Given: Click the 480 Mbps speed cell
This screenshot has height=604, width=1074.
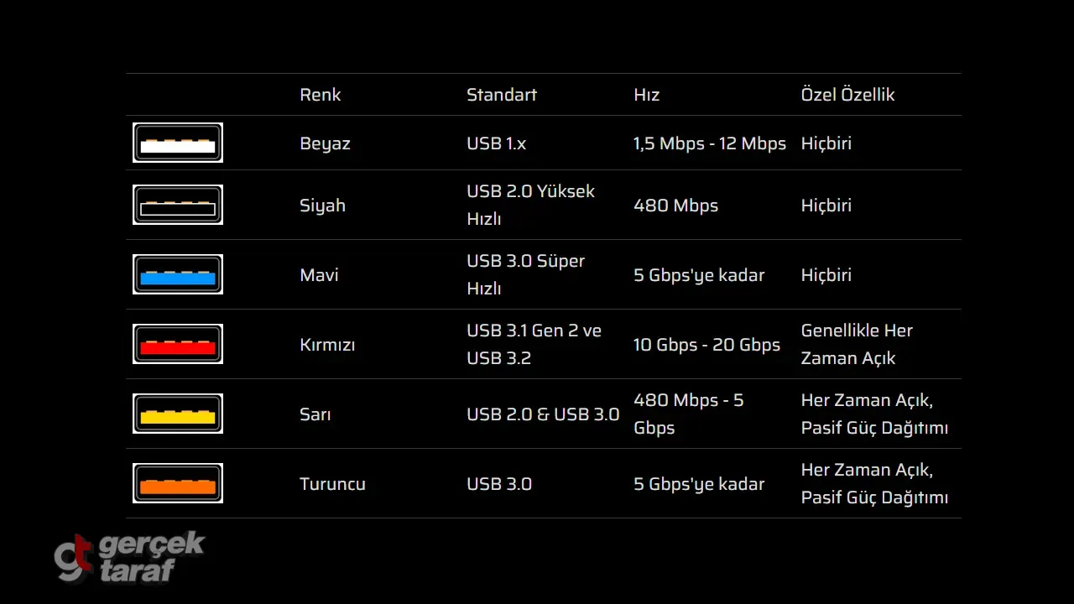Looking at the screenshot, I should click(675, 206).
